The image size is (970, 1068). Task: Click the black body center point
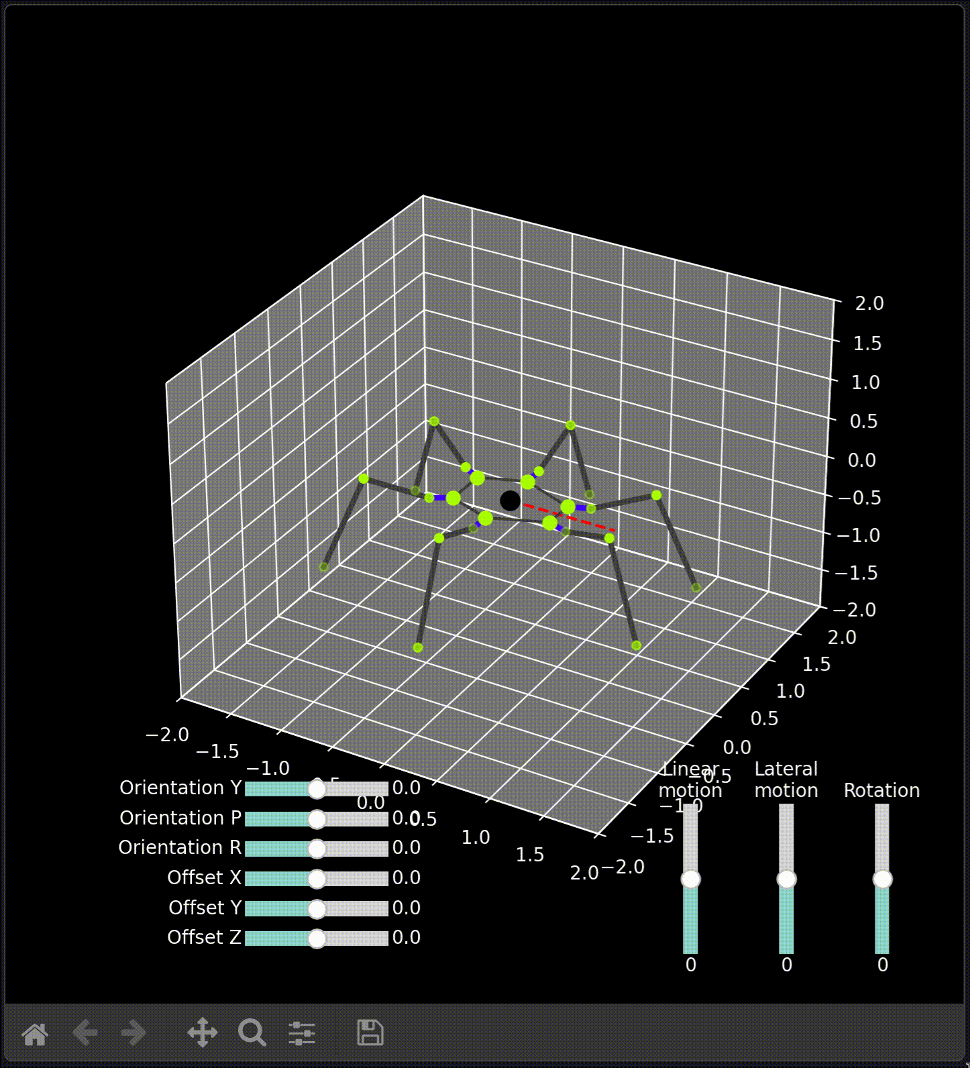(510, 500)
